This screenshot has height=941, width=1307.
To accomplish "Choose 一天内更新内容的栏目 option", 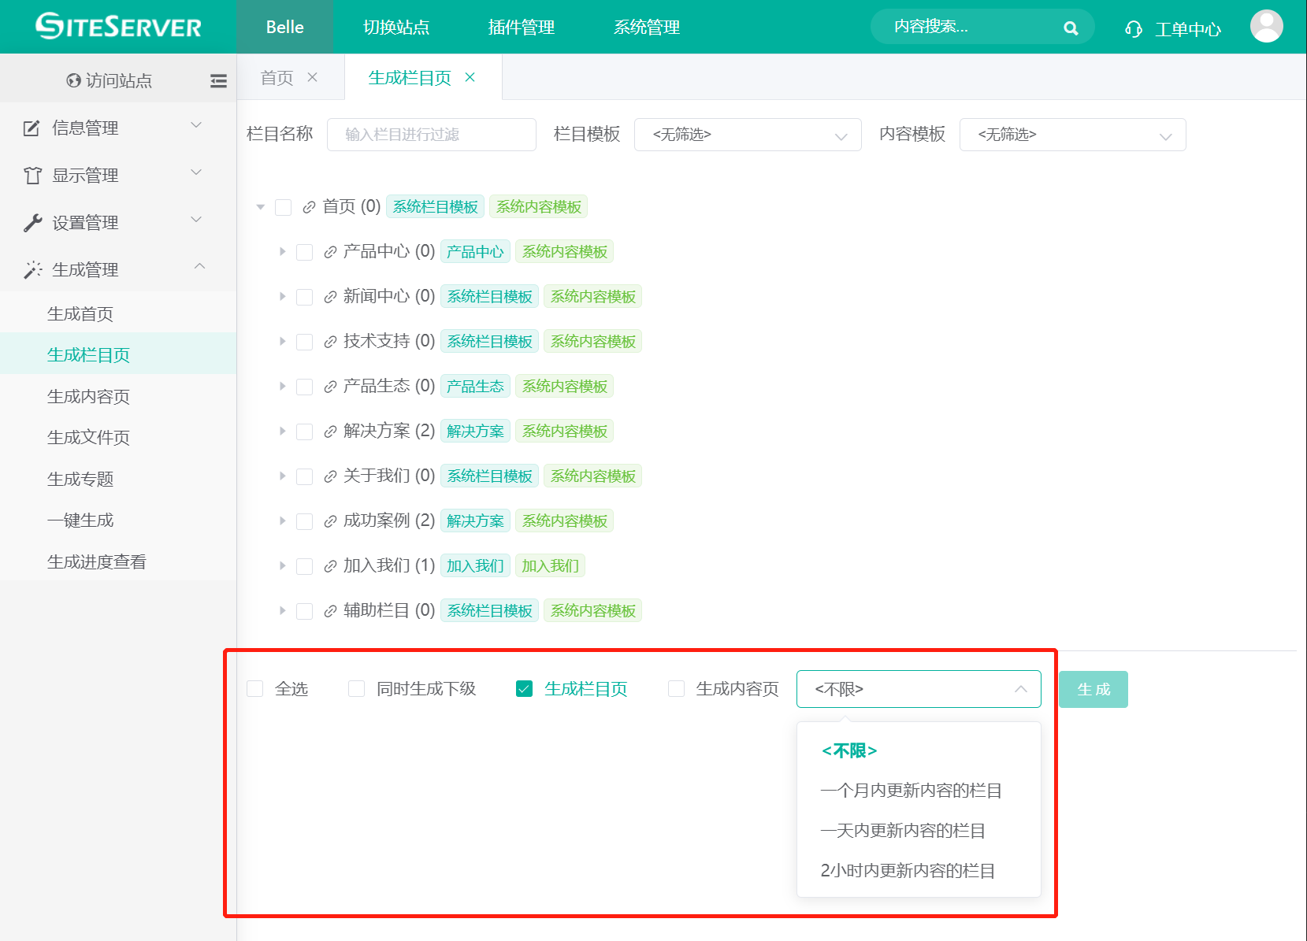I will point(903,831).
